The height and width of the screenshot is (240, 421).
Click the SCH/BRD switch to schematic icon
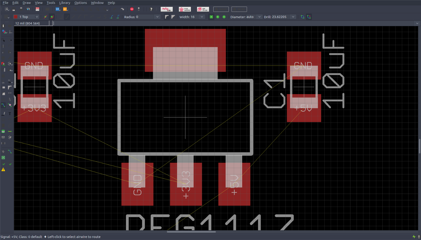click(37, 9)
